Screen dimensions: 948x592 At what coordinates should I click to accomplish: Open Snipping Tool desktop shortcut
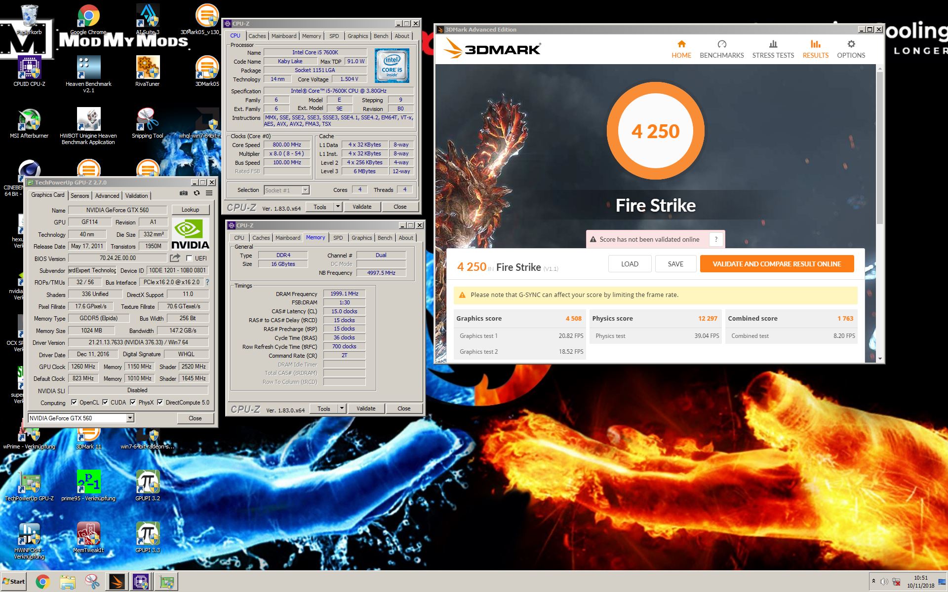click(x=147, y=123)
